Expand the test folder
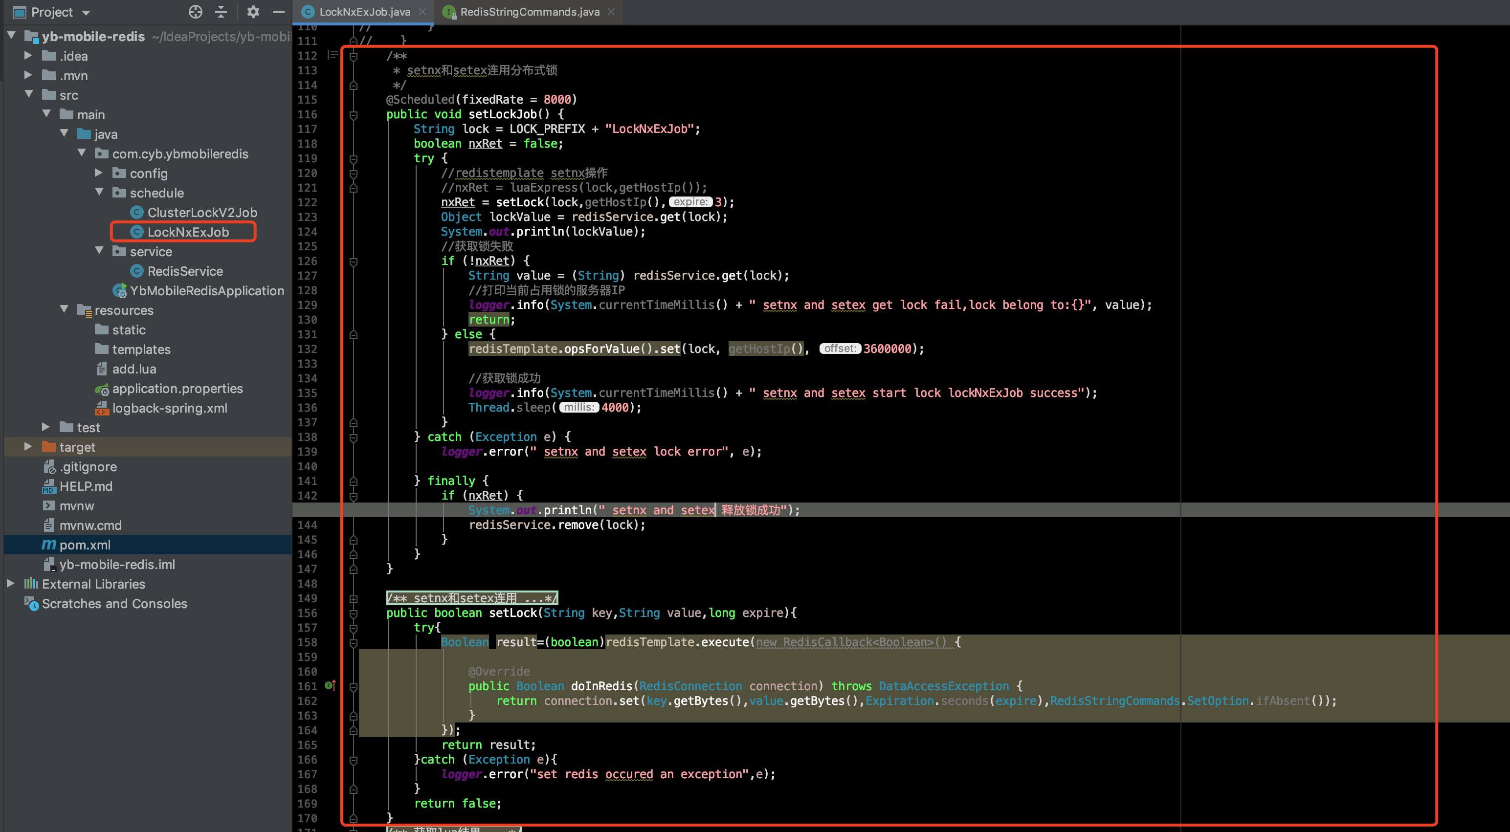Viewport: 1510px width, 832px height. click(x=46, y=427)
